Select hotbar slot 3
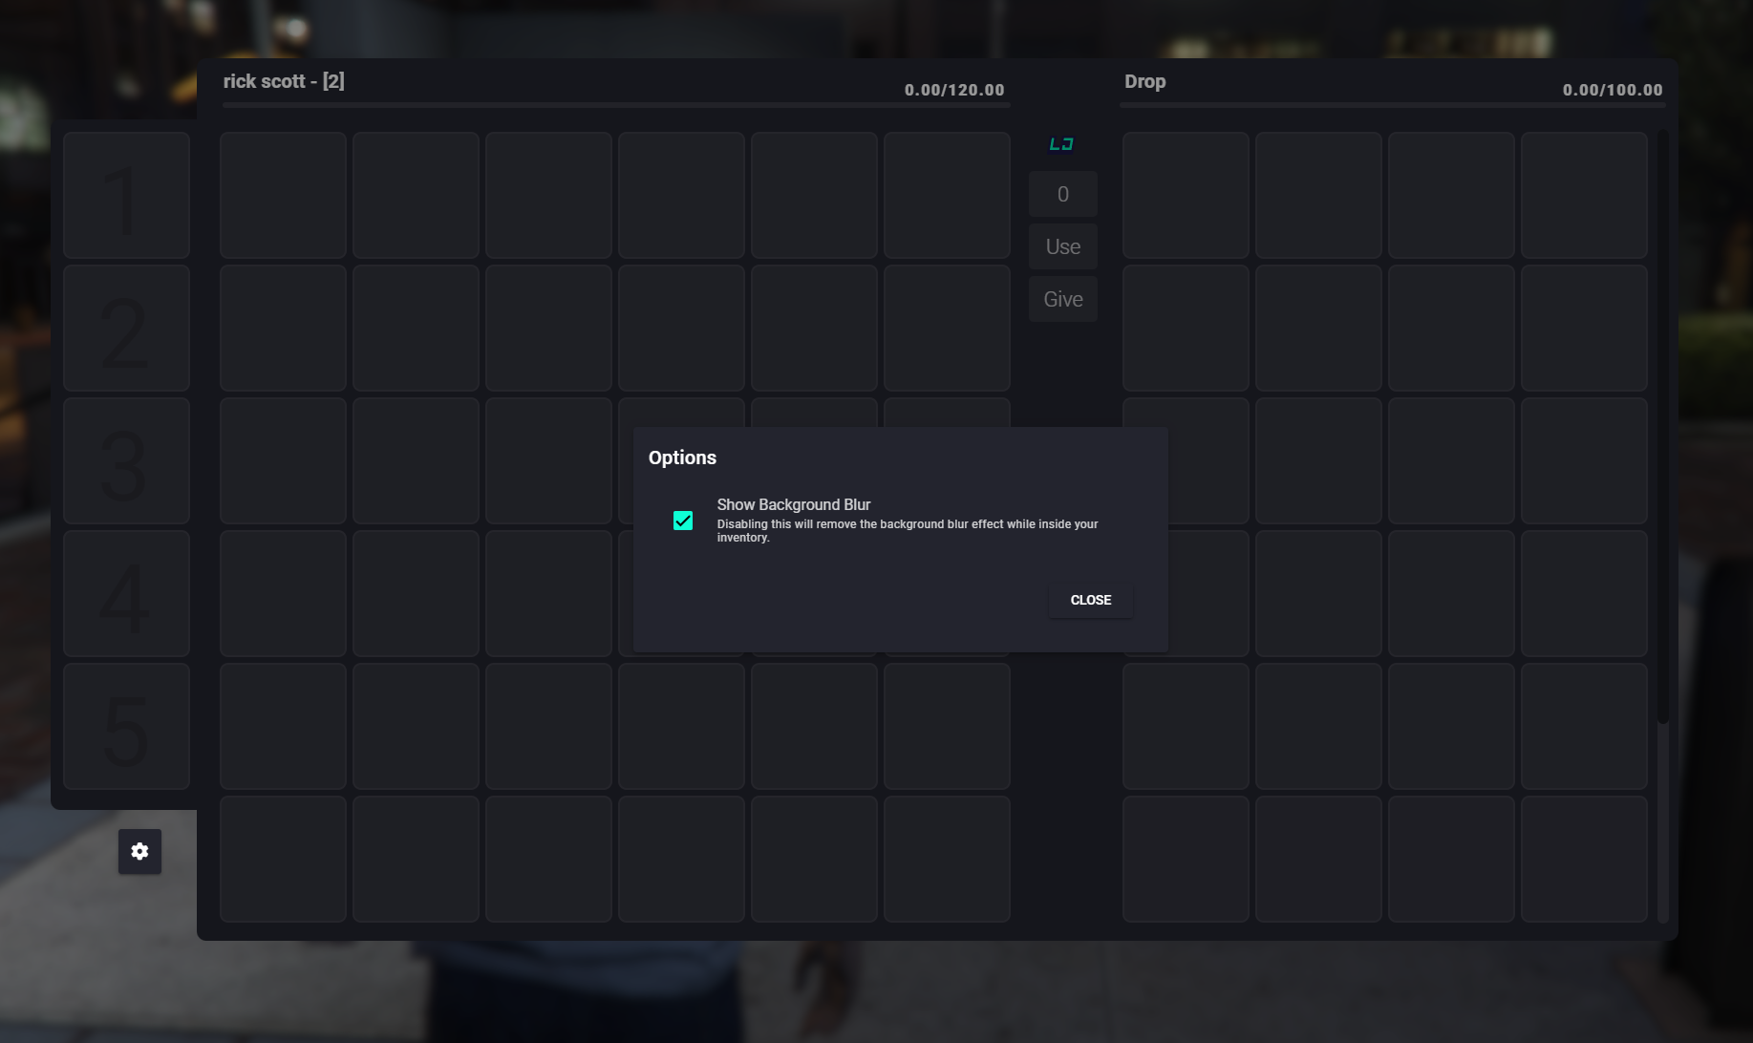 click(x=126, y=461)
